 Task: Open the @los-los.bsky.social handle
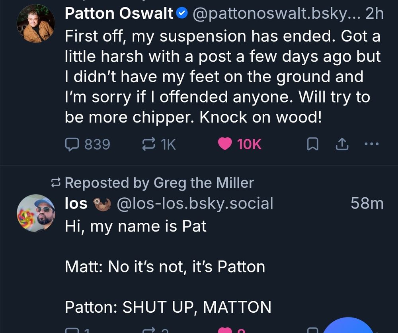195,203
